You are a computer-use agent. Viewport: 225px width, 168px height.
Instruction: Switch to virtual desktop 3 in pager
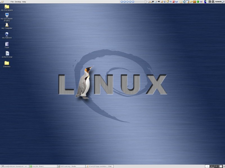coord(216,166)
